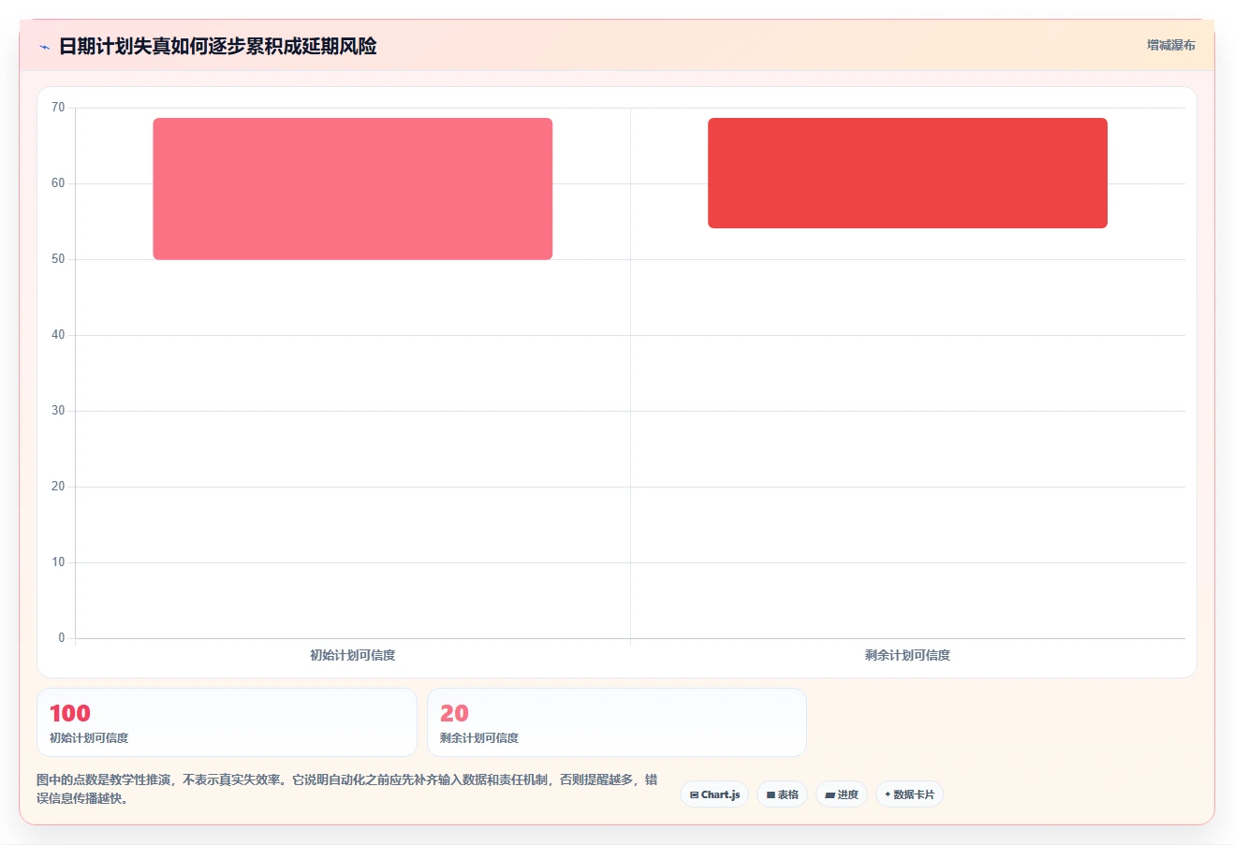Click the 初始计划可信度 axis label
The height and width of the screenshot is (845, 1234).
coord(353,655)
